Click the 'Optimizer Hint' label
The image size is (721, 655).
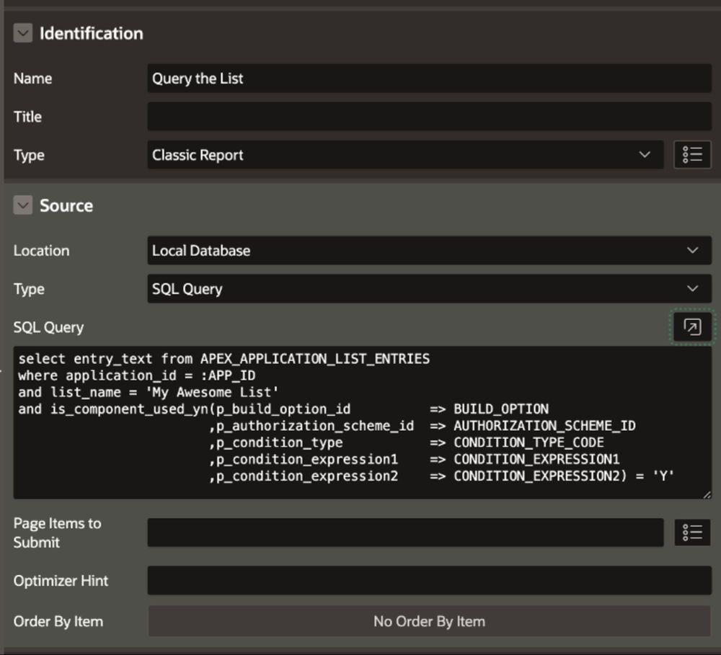(61, 581)
